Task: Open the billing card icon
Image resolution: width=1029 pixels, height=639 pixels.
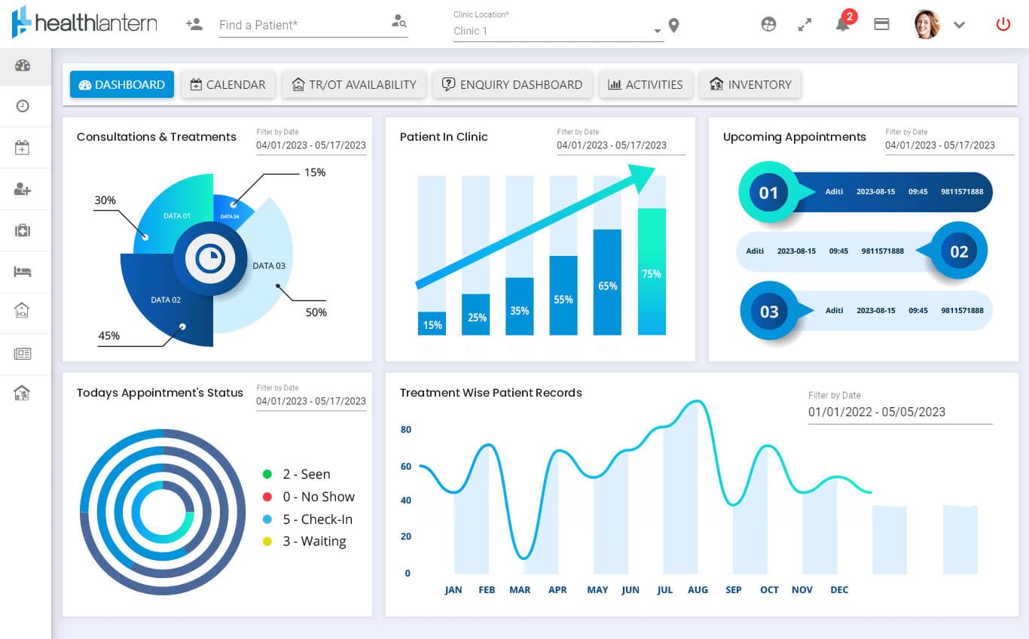Action: tap(881, 24)
